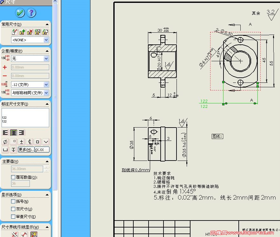
Task: Click the 技术要求 heading note in drawing
Action: (x=162, y=173)
